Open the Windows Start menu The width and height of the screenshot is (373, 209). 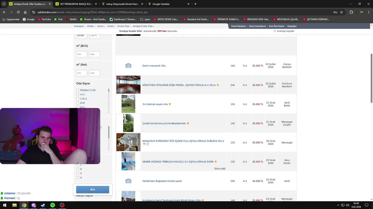[x=5, y=205]
